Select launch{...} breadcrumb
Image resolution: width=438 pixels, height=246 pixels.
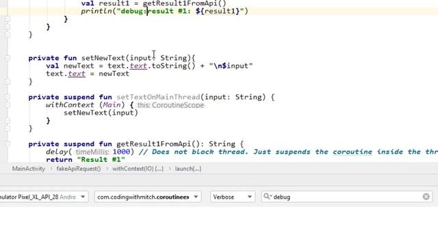[188, 169]
